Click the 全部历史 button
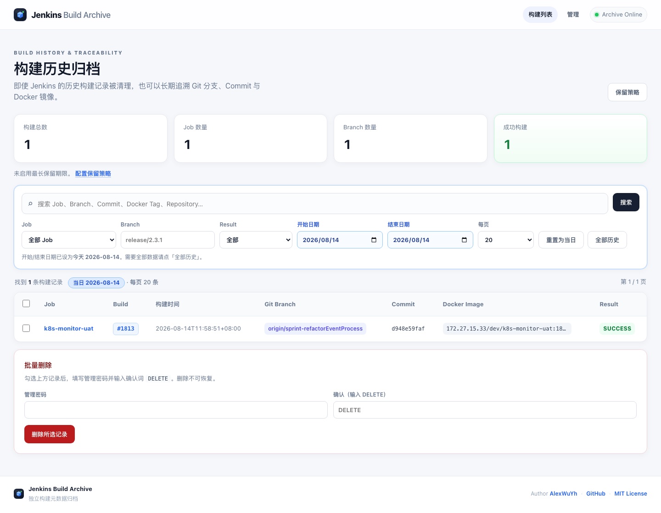Screen dimensions: 661x513 pyautogui.click(x=607, y=240)
